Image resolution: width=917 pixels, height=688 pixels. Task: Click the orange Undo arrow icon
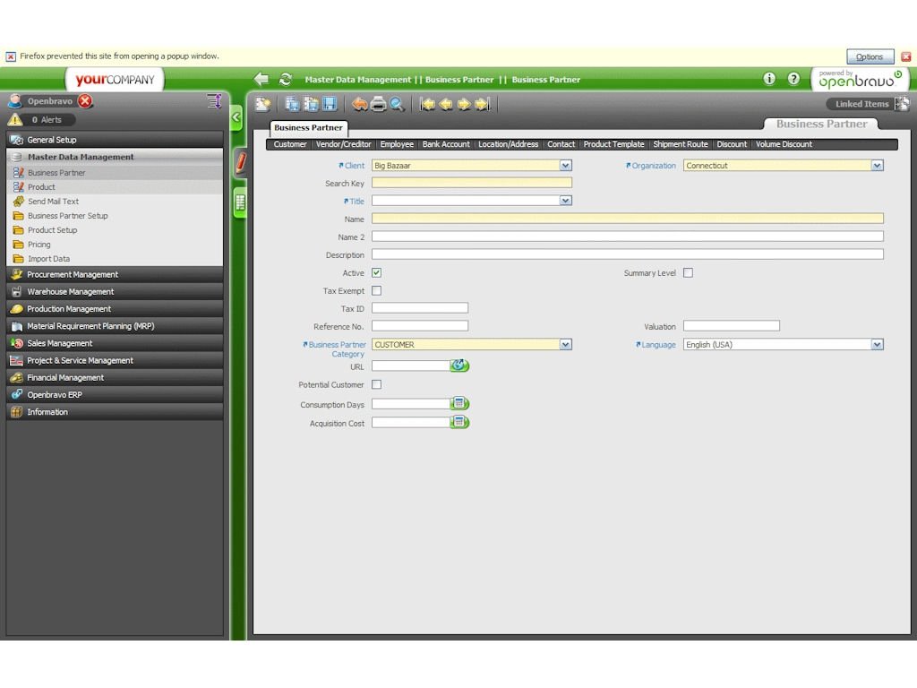(359, 104)
